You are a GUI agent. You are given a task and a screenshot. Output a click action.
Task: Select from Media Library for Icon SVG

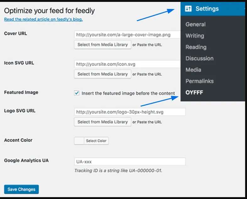(102, 74)
